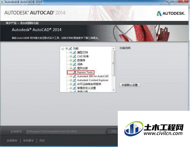Screen dimensions: 190x147
Task: Select the 词典 label in the feature list
Action: (x=80, y=64)
